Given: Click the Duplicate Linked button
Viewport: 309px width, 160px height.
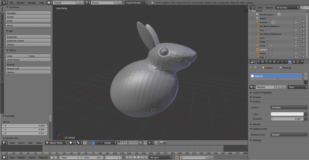Looking at the screenshot, I should (28, 41).
